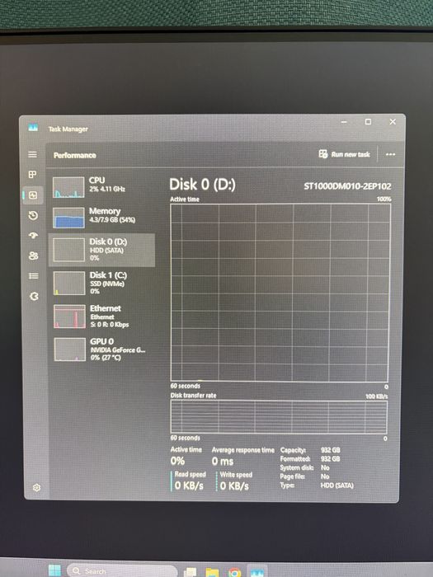Click the Average response time 0 ms value
The image size is (433, 577).
(x=223, y=461)
